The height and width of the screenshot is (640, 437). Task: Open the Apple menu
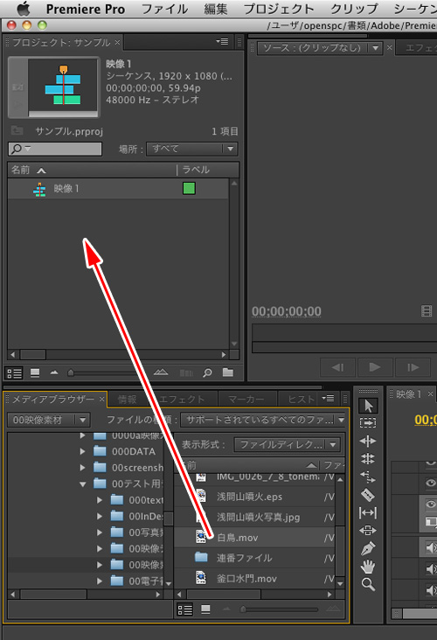pos(24,8)
